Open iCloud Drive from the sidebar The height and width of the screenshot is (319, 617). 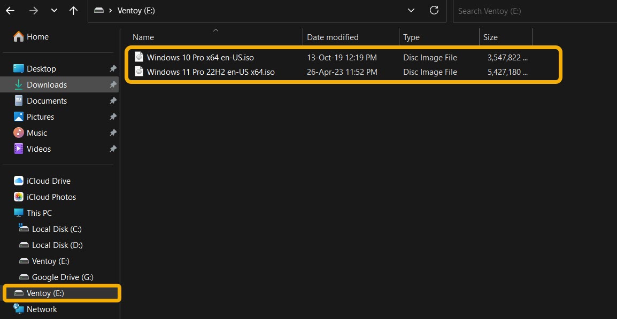coord(48,181)
